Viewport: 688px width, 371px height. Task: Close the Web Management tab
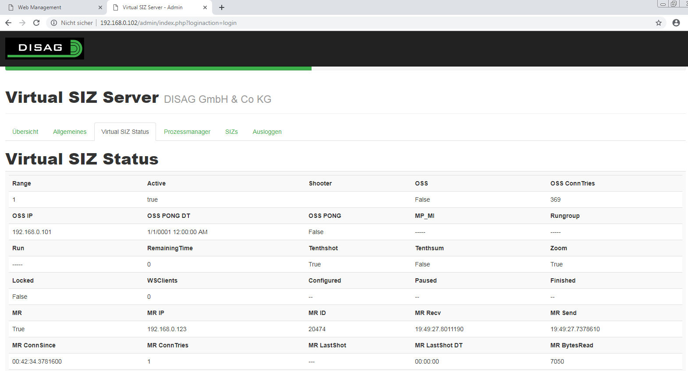(100, 7)
